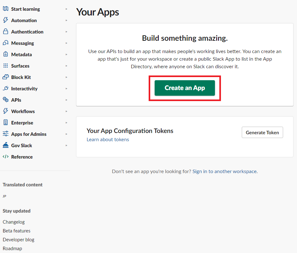The width and height of the screenshot is (297, 253).
Task: Click the Generate Token button
Action: [x=262, y=133]
